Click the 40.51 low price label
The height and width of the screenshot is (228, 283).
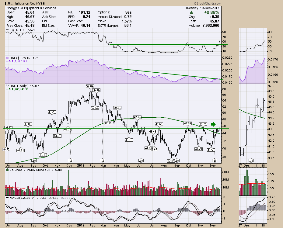(x=20, y=150)
